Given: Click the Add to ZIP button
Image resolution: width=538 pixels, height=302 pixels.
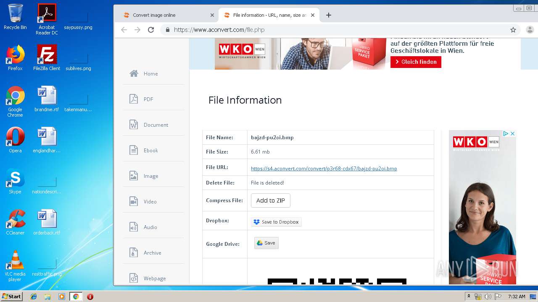Looking at the screenshot, I should (x=271, y=200).
